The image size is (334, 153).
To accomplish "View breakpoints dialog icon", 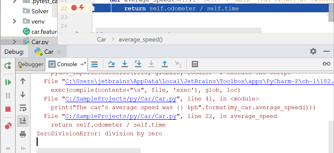I will pyautogui.click(x=8, y=126).
